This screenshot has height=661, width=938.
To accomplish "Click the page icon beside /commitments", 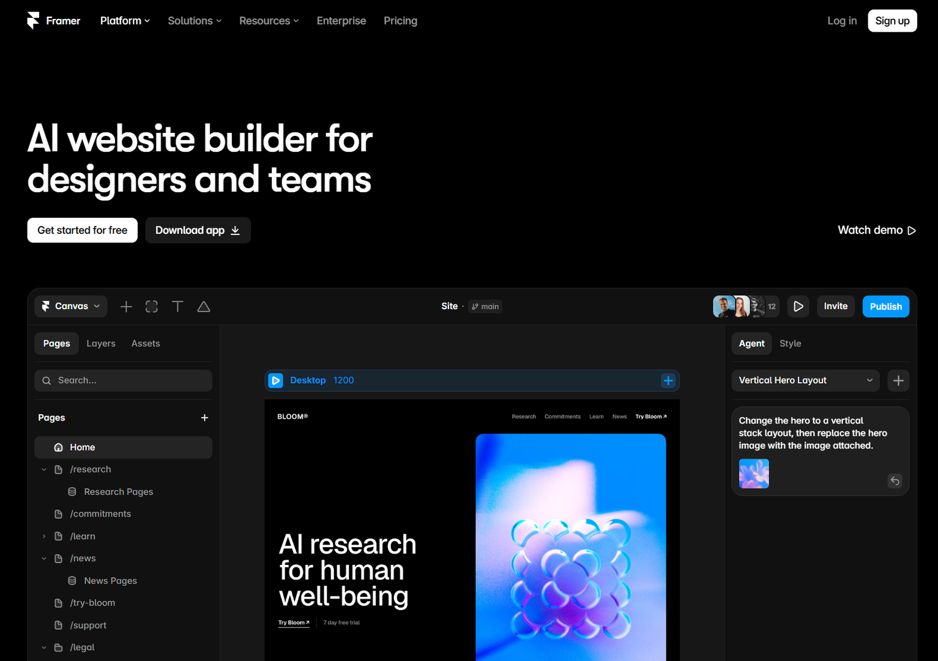I will click(59, 514).
